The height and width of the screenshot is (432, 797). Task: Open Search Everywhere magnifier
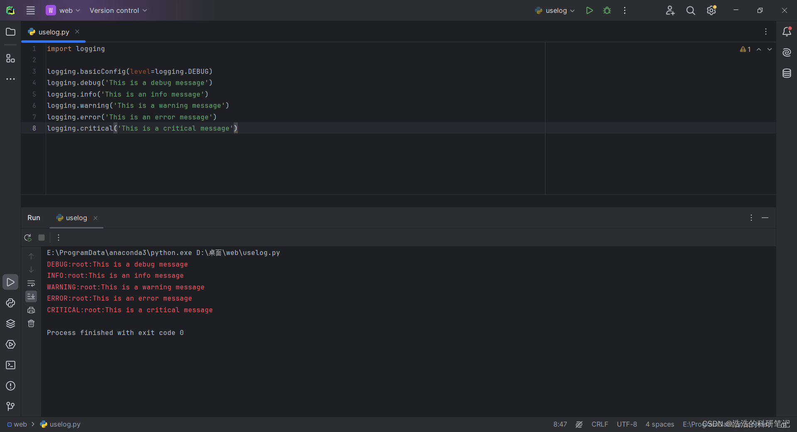[x=690, y=10]
